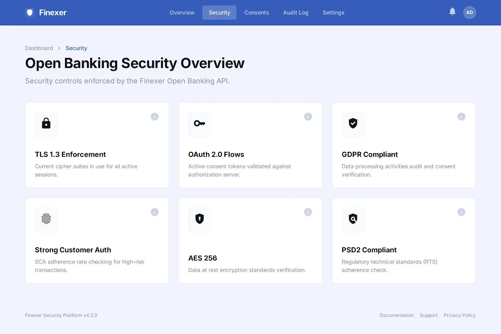The image size is (501, 334).
Task: Open the notifications bell
Action: [x=452, y=11]
